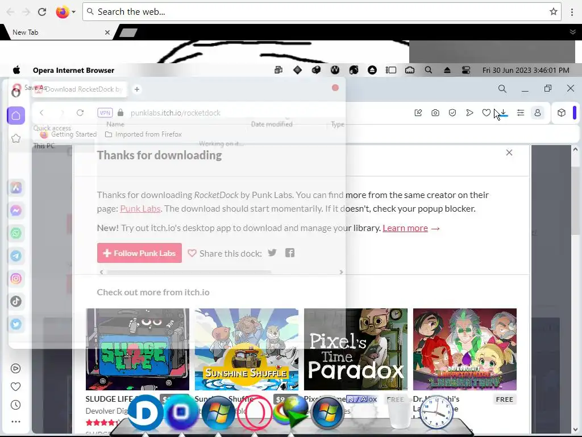Close the New Tab tab
This screenshot has width=582, height=437.
click(107, 32)
